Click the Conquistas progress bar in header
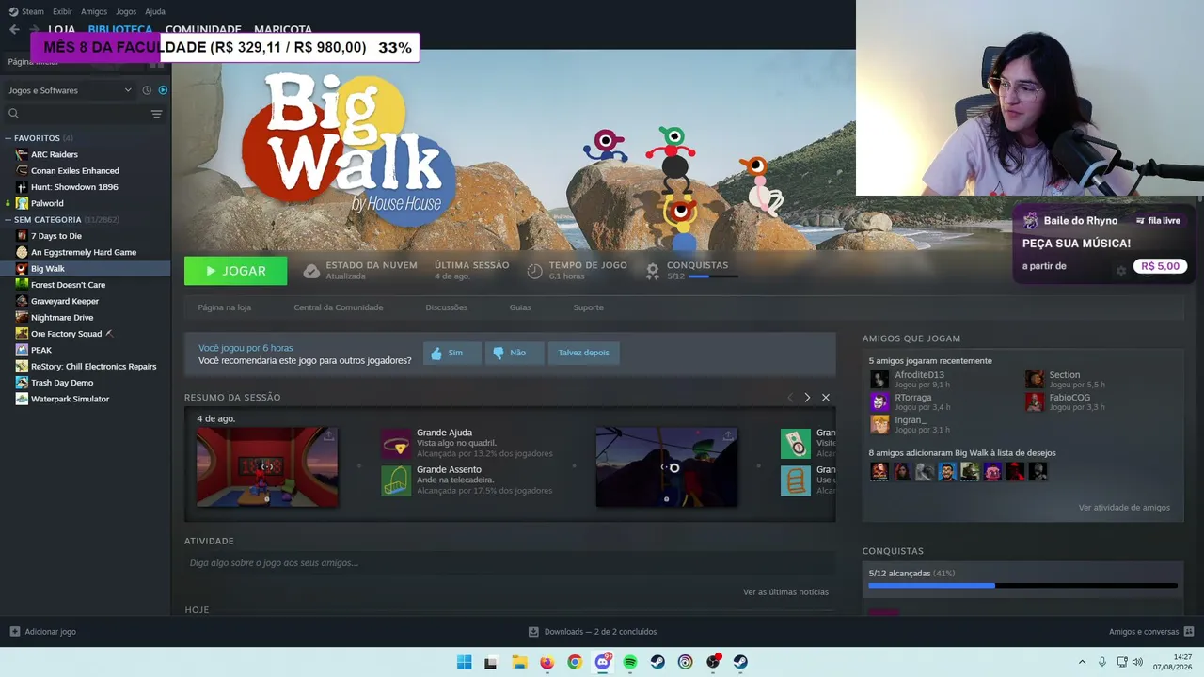The height and width of the screenshot is (677, 1204). tap(713, 276)
